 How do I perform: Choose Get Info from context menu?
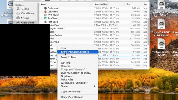[x=66, y=63]
